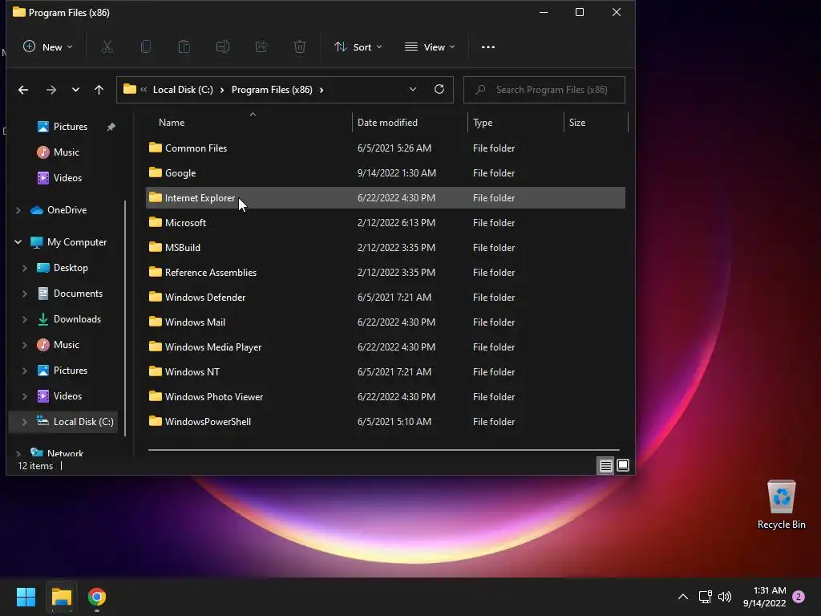This screenshot has height=616, width=821.
Task: Open the network status tray icon
Action: tap(705, 597)
